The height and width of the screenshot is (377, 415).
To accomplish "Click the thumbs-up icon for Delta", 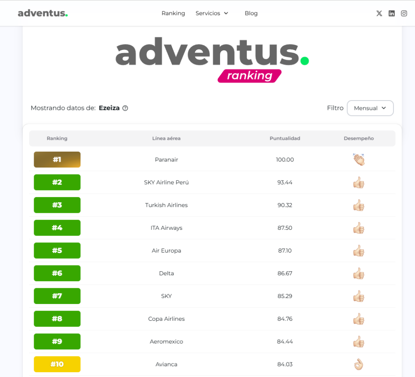I will click(359, 274).
